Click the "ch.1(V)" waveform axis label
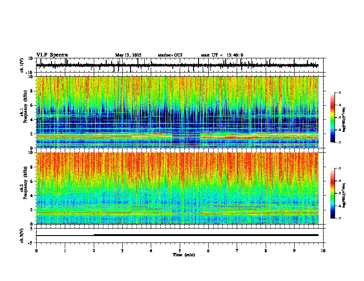Screen dimensions: 364x281 click(x=22, y=65)
